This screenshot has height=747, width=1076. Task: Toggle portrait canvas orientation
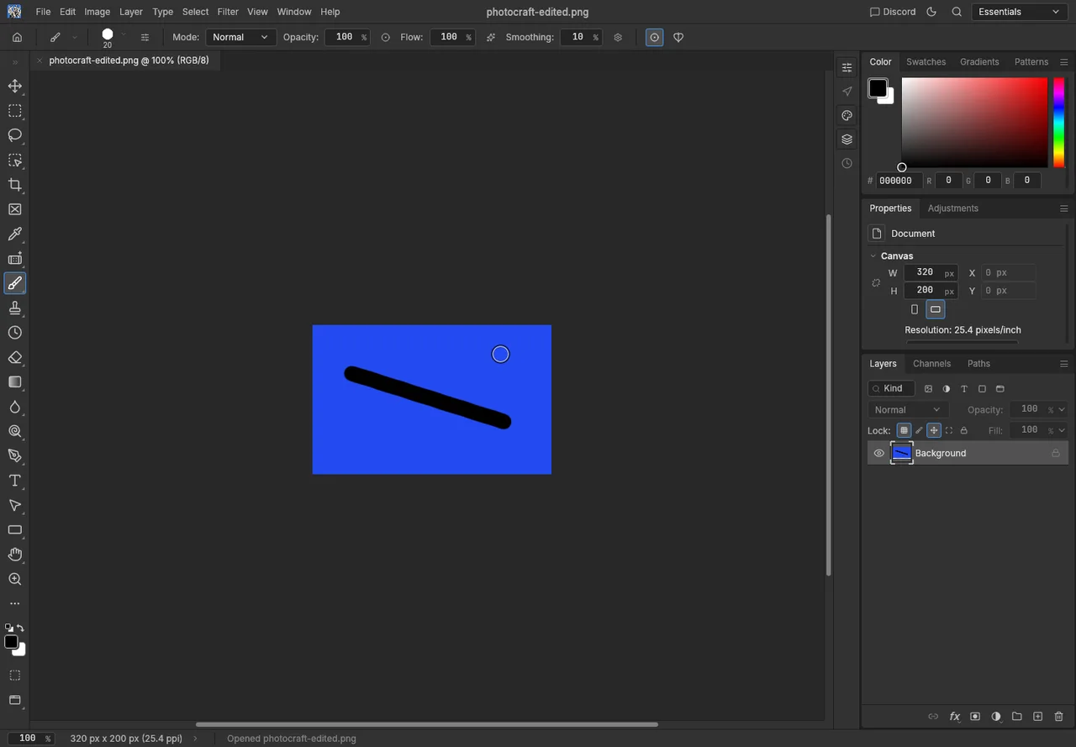[x=915, y=309]
